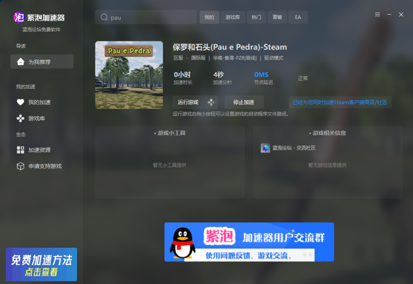Click the 运行游戏 button
Viewport: 413px width, 284px height.
(x=188, y=102)
